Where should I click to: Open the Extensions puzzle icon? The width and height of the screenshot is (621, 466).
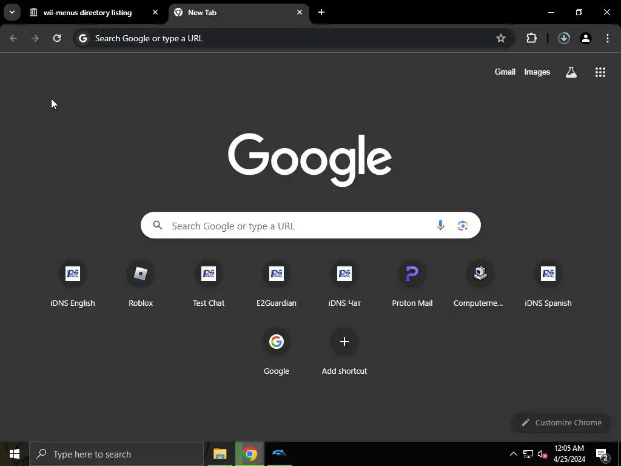531,38
